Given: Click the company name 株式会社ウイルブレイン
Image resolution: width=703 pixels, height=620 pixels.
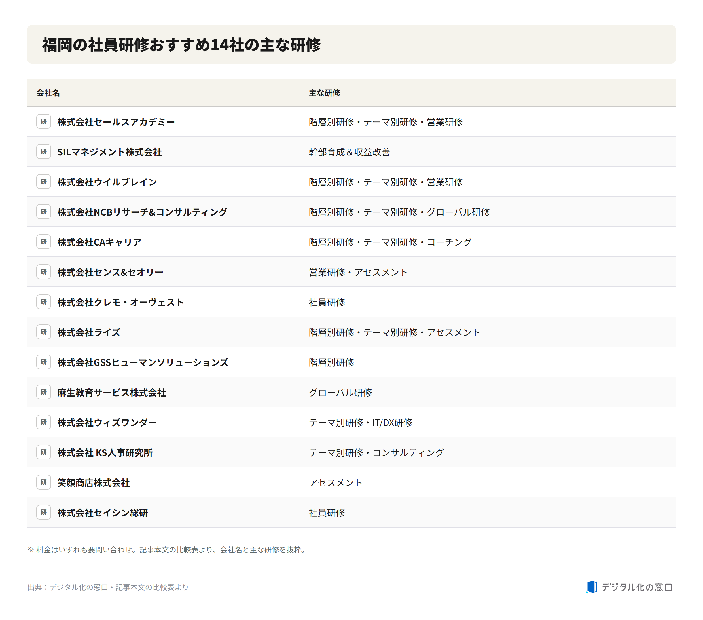Looking at the screenshot, I should 107,182.
